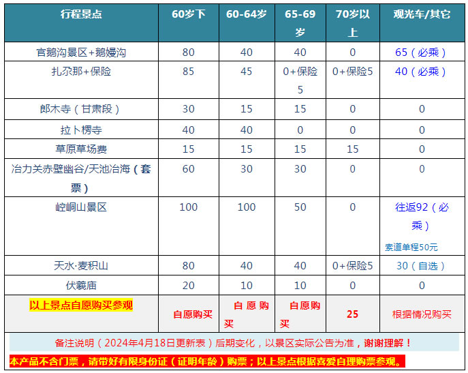Select the 冶力关赤壁幽谷/天池冶海 package cell

pos(81,177)
